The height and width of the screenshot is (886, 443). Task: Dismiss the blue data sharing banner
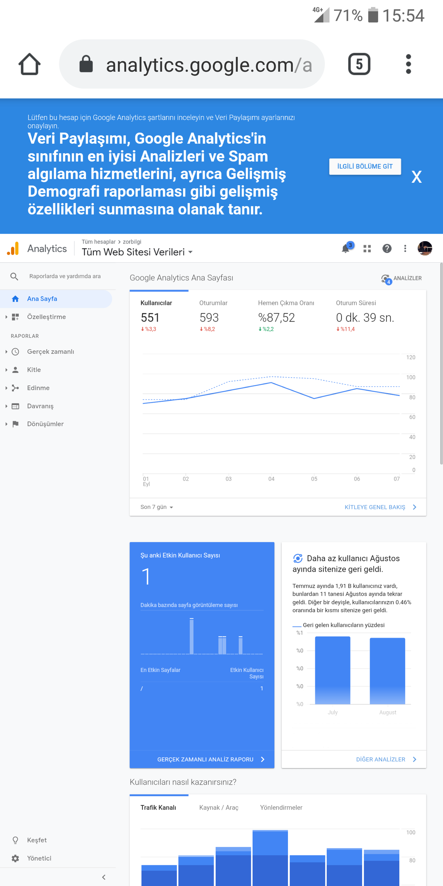(416, 177)
